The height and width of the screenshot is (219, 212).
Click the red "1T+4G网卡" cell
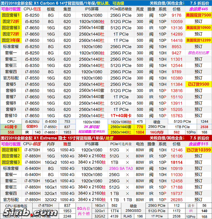(121, 116)
